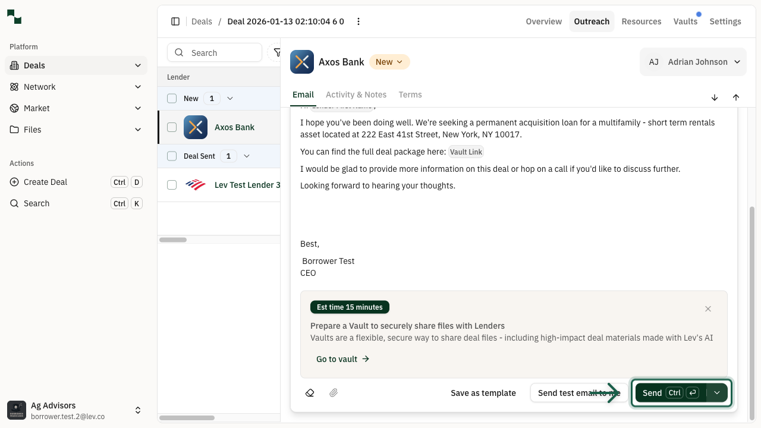The width and height of the screenshot is (761, 428).
Task: Navigate to the Overview page
Action: [543, 21]
